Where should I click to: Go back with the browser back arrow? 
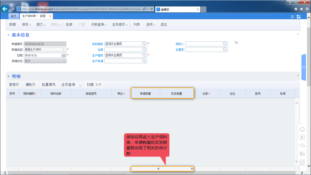pyautogui.click(x=5, y=9)
